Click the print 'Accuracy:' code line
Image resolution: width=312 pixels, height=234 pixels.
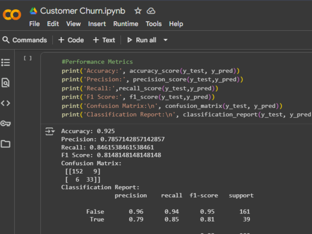pos(151,71)
